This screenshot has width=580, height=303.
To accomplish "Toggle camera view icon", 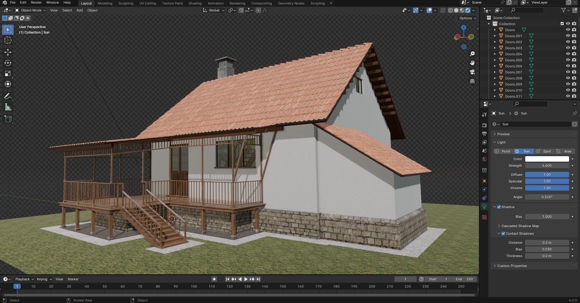I will pyautogui.click(x=472, y=72).
